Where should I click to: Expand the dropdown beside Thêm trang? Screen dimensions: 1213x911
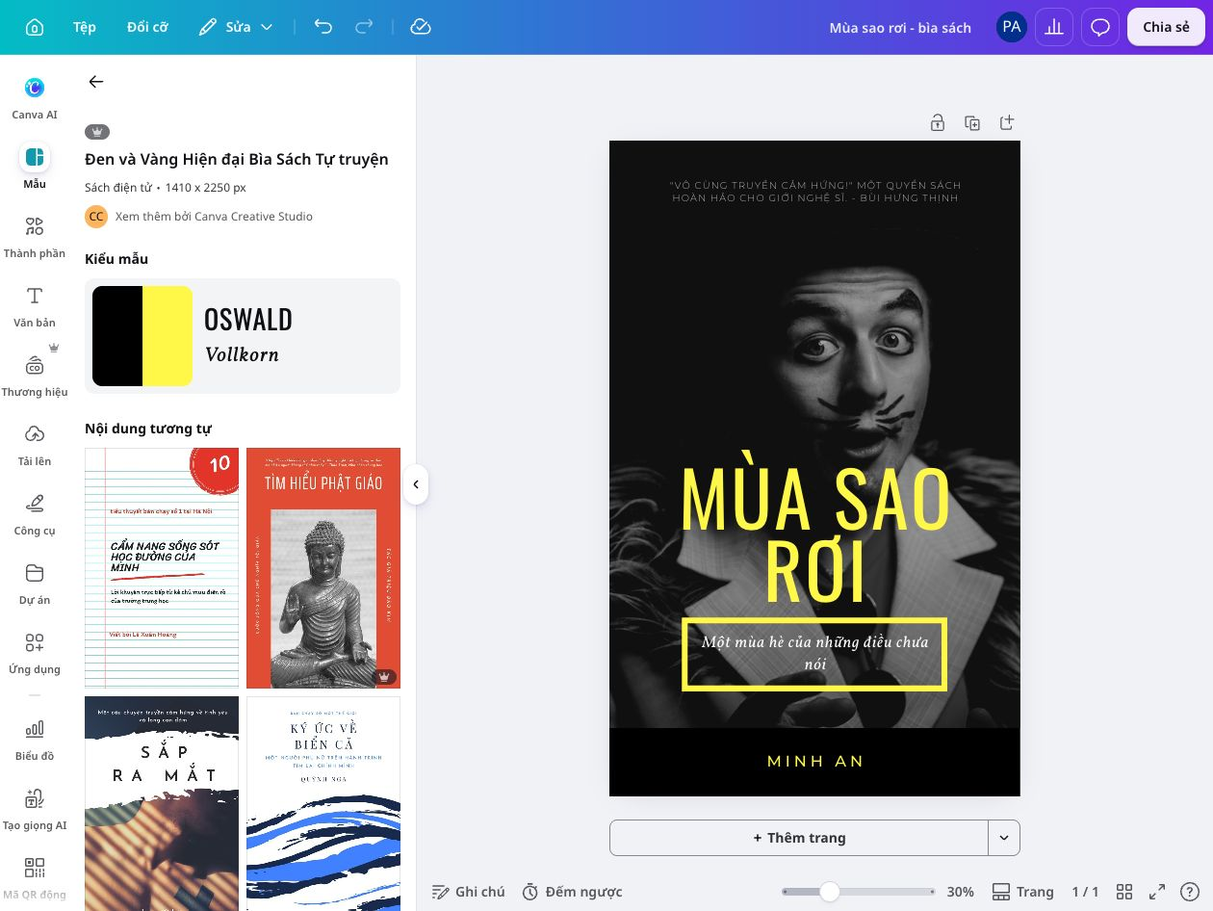1004,838
